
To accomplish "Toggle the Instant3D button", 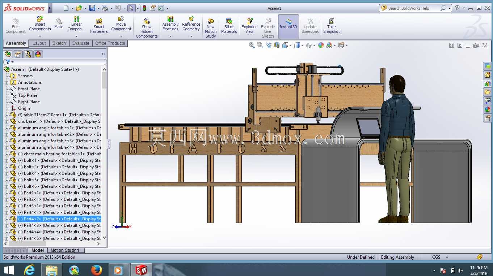I will (x=288, y=26).
